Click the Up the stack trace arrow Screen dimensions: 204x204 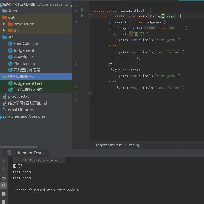(4, 161)
